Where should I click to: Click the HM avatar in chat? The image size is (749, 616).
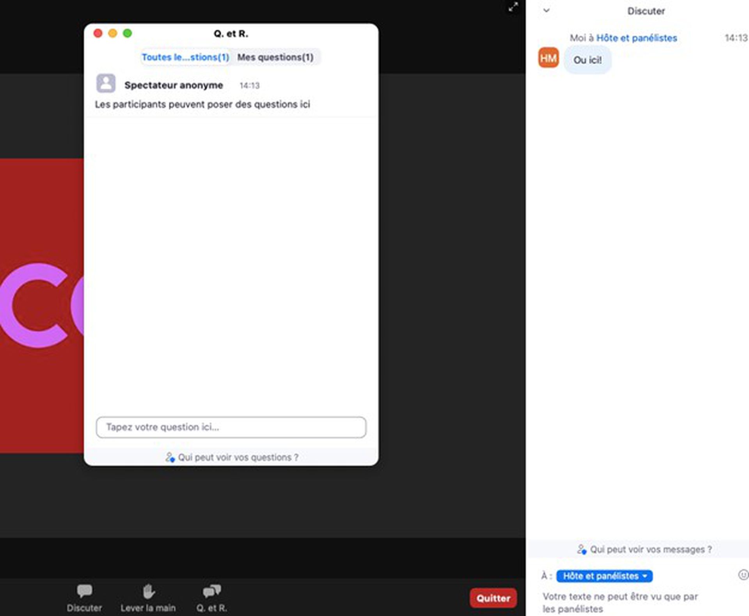548,58
